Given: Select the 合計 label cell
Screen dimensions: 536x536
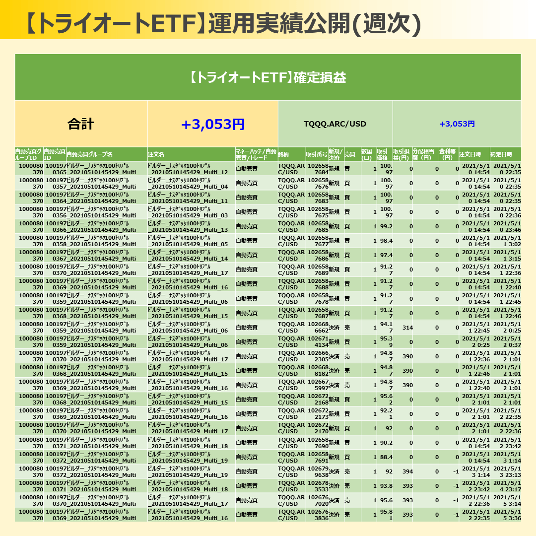Looking at the screenshot, I should [81, 124].
